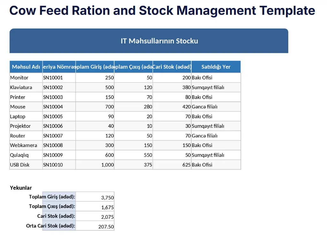Select the 'Toplam Çıxış' total value 1,675
327x238 pixels.
(95, 207)
